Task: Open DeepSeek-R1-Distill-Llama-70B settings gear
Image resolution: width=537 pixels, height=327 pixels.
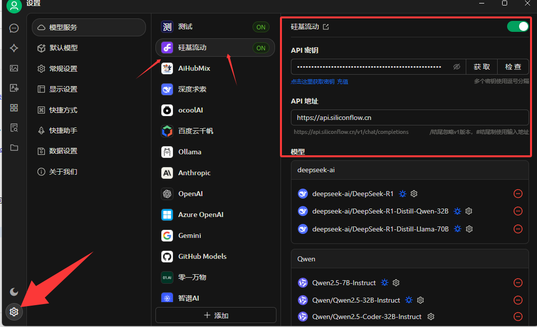Action: pos(469,229)
